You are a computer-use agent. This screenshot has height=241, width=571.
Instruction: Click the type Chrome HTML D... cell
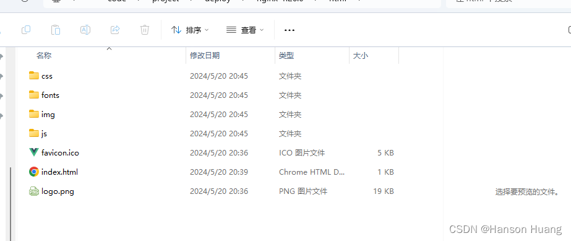point(312,172)
